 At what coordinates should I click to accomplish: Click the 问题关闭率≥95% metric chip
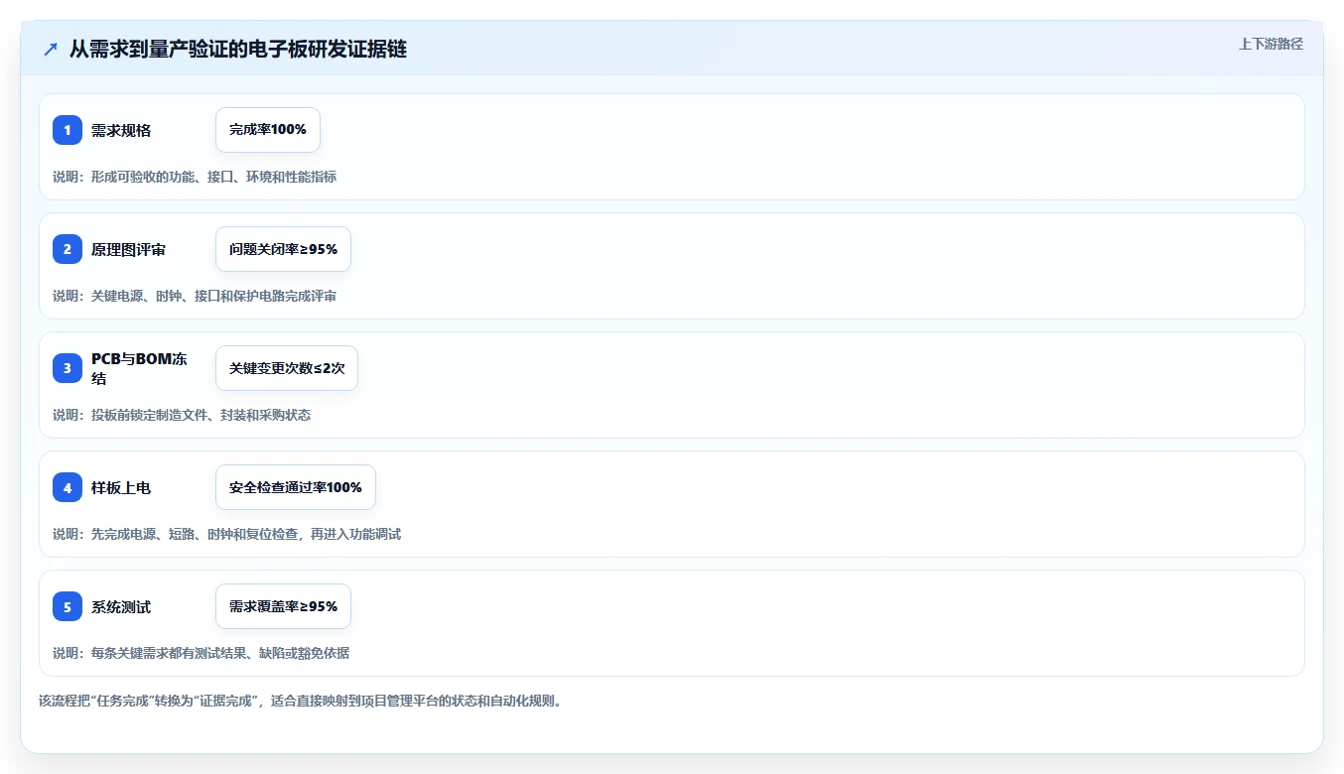[x=283, y=249]
